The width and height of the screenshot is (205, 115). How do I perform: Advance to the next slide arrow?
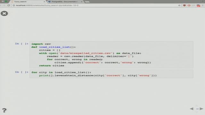point(201,109)
